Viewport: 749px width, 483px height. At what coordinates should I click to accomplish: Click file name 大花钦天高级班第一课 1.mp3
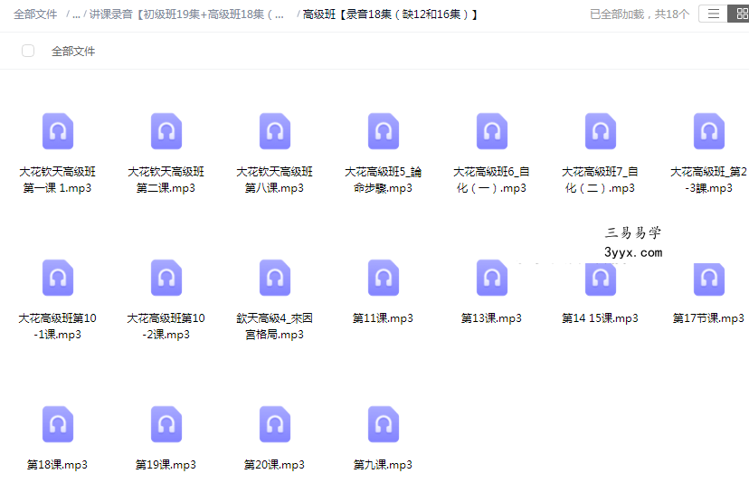57,180
